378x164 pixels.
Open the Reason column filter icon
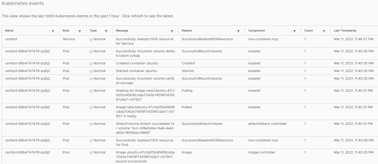pyautogui.click(x=238, y=31)
